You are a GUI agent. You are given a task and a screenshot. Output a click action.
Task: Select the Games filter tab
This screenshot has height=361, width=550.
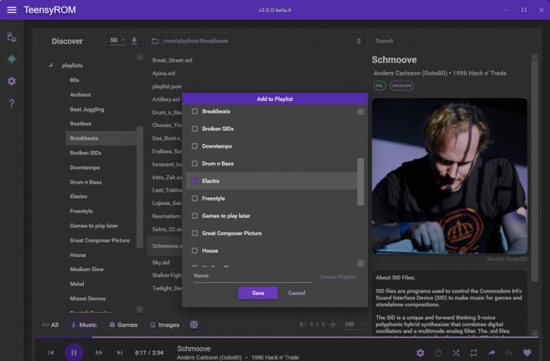point(123,325)
